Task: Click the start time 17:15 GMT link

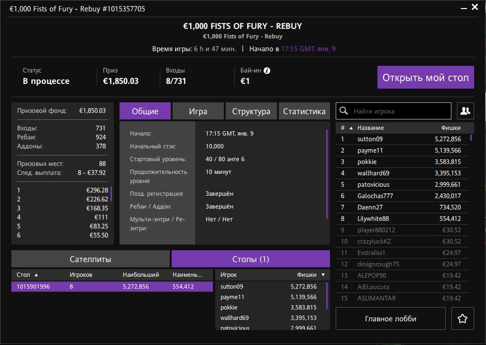Action: [x=308, y=49]
